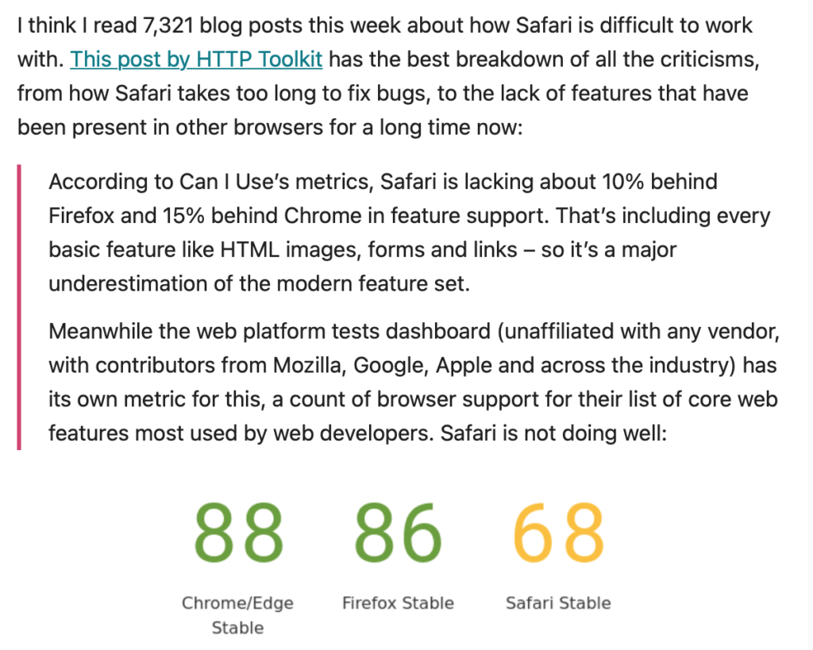Click the '7,321' number in intro paragraph
The height and width of the screenshot is (650, 813).
168,25
